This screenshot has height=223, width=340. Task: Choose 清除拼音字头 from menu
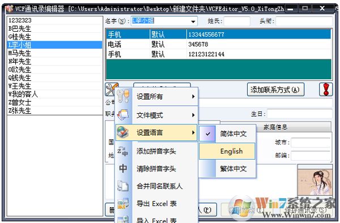[x=156, y=169]
